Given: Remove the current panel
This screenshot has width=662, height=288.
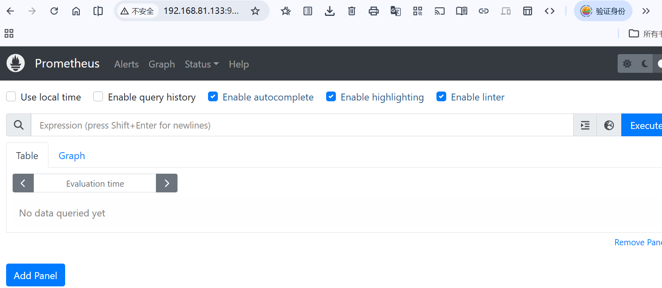Looking at the screenshot, I should 638,242.
